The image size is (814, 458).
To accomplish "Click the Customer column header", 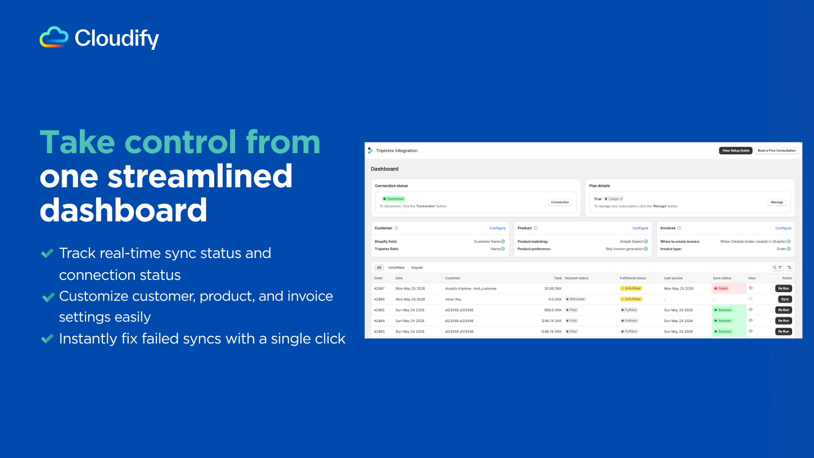I will 452,278.
